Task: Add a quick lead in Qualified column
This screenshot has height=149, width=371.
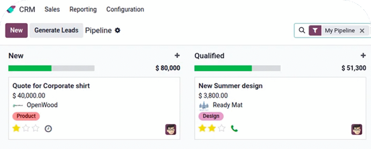Action: tap(363, 56)
